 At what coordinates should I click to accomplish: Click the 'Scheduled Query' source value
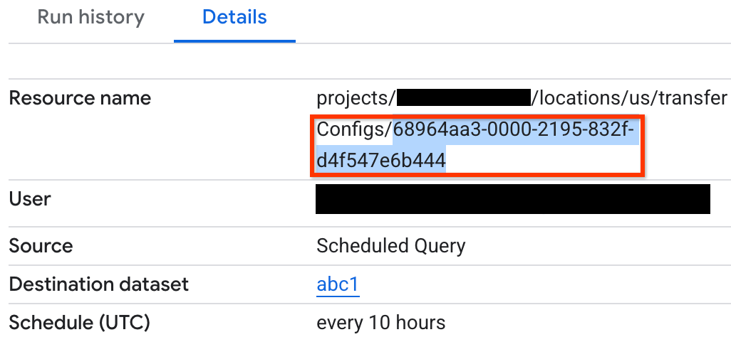(390, 246)
